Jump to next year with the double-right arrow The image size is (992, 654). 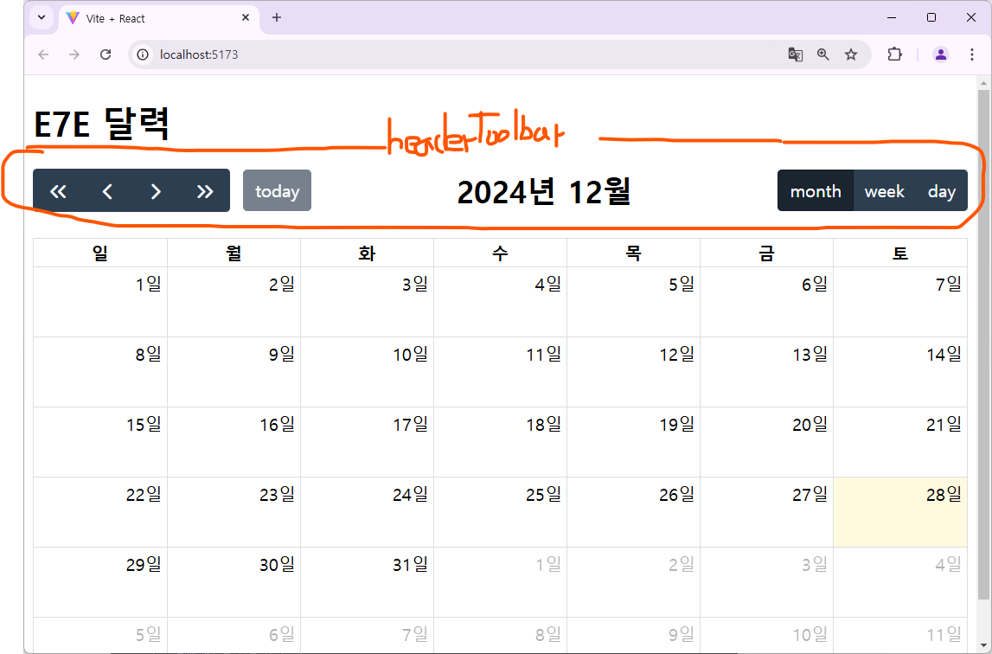coord(205,191)
